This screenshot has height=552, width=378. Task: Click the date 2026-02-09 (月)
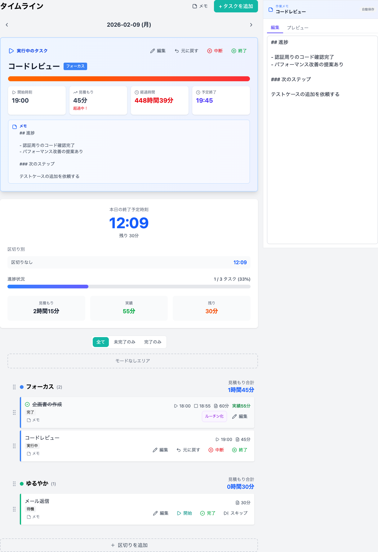point(129,25)
